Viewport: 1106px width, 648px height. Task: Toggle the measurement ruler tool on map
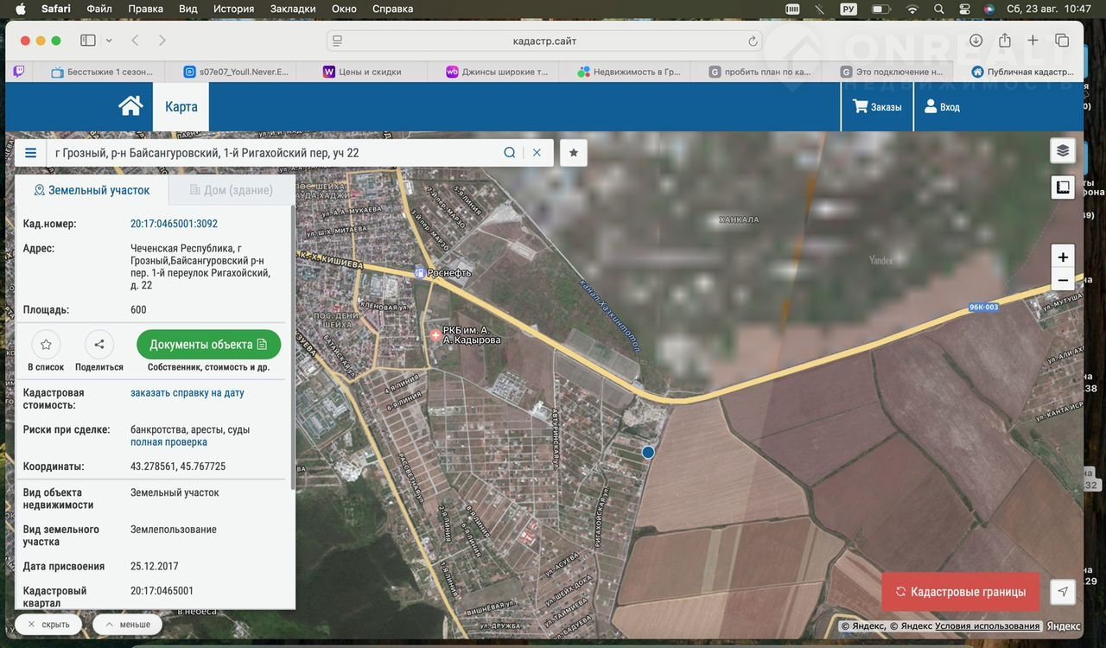1063,187
